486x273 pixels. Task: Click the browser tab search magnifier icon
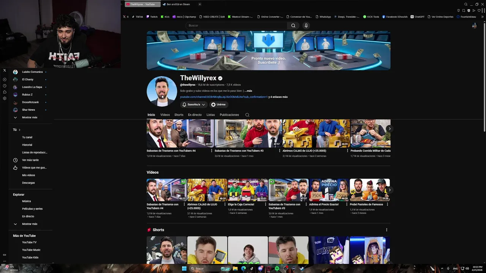(x=466, y=4)
